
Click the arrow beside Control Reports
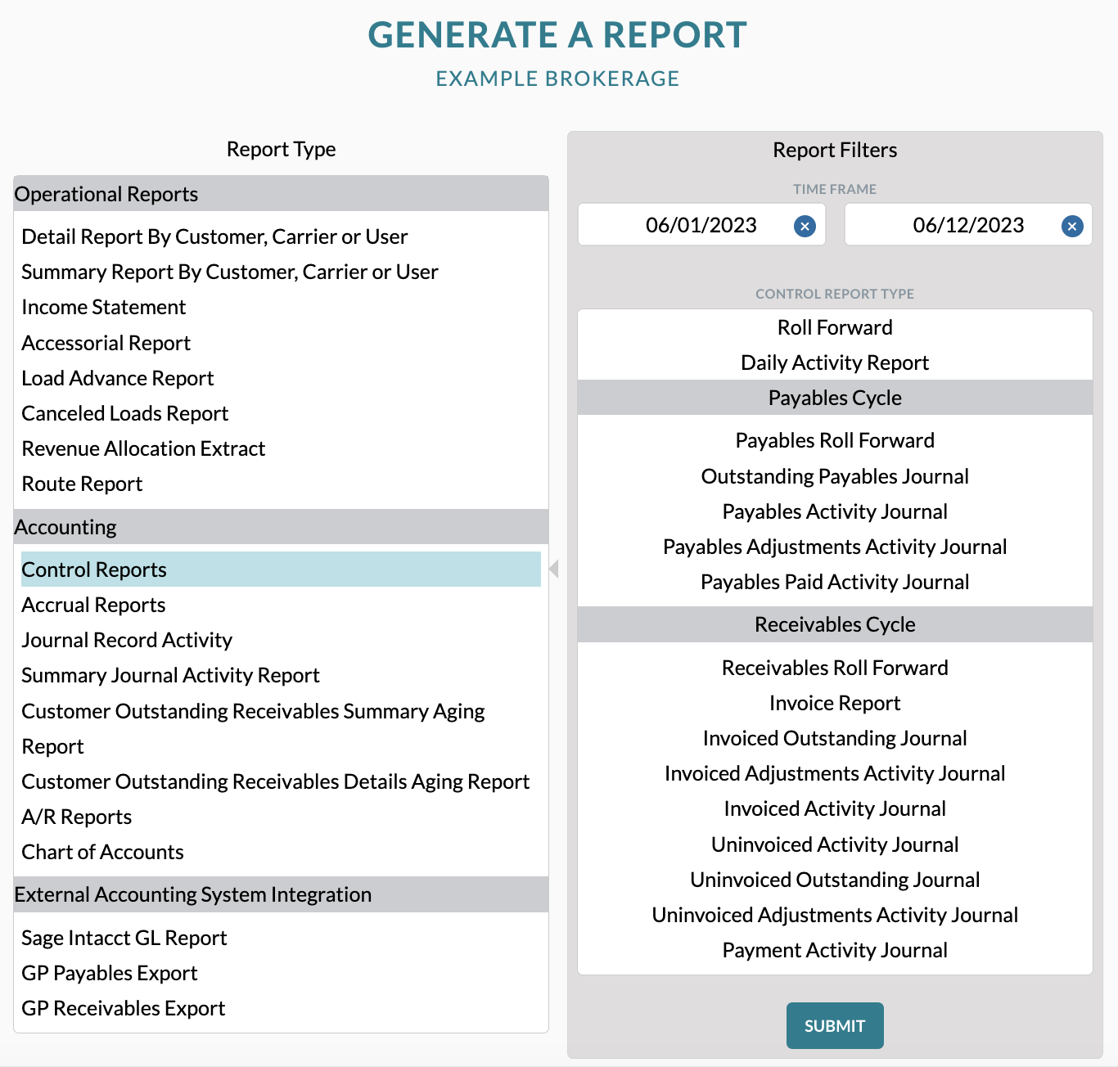click(x=554, y=569)
